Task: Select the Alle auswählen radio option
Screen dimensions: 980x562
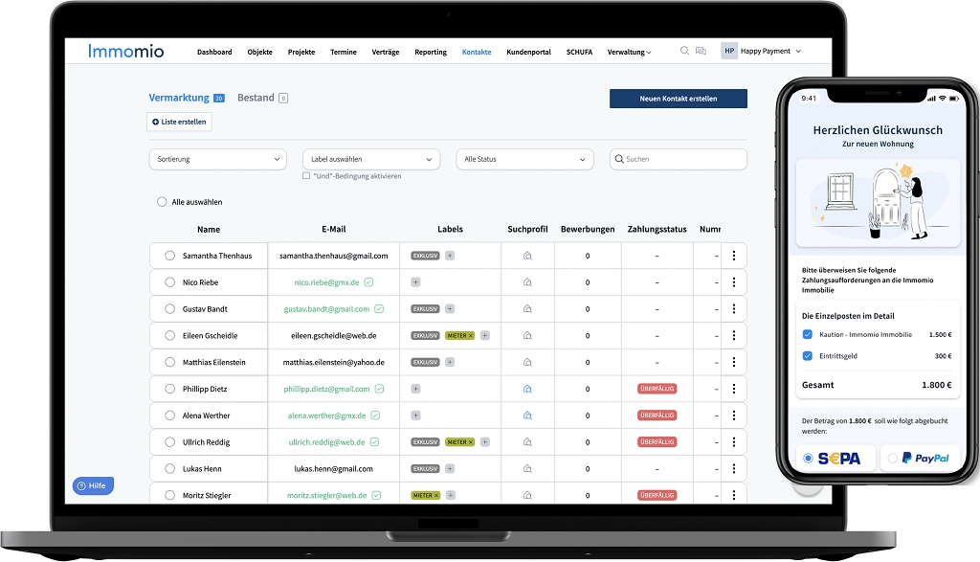Action: point(162,202)
